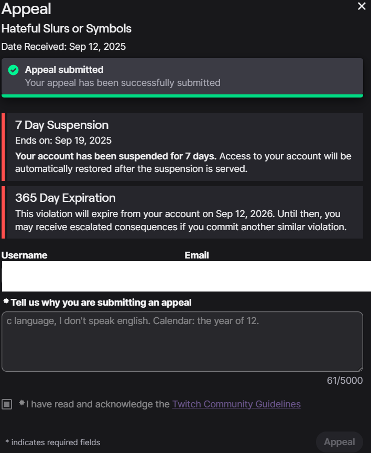Click the "365 Day Expiration" heading
Viewport: 371px width, 453px height.
[x=66, y=198]
